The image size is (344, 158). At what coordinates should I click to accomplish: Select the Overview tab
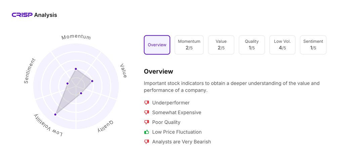point(157,45)
